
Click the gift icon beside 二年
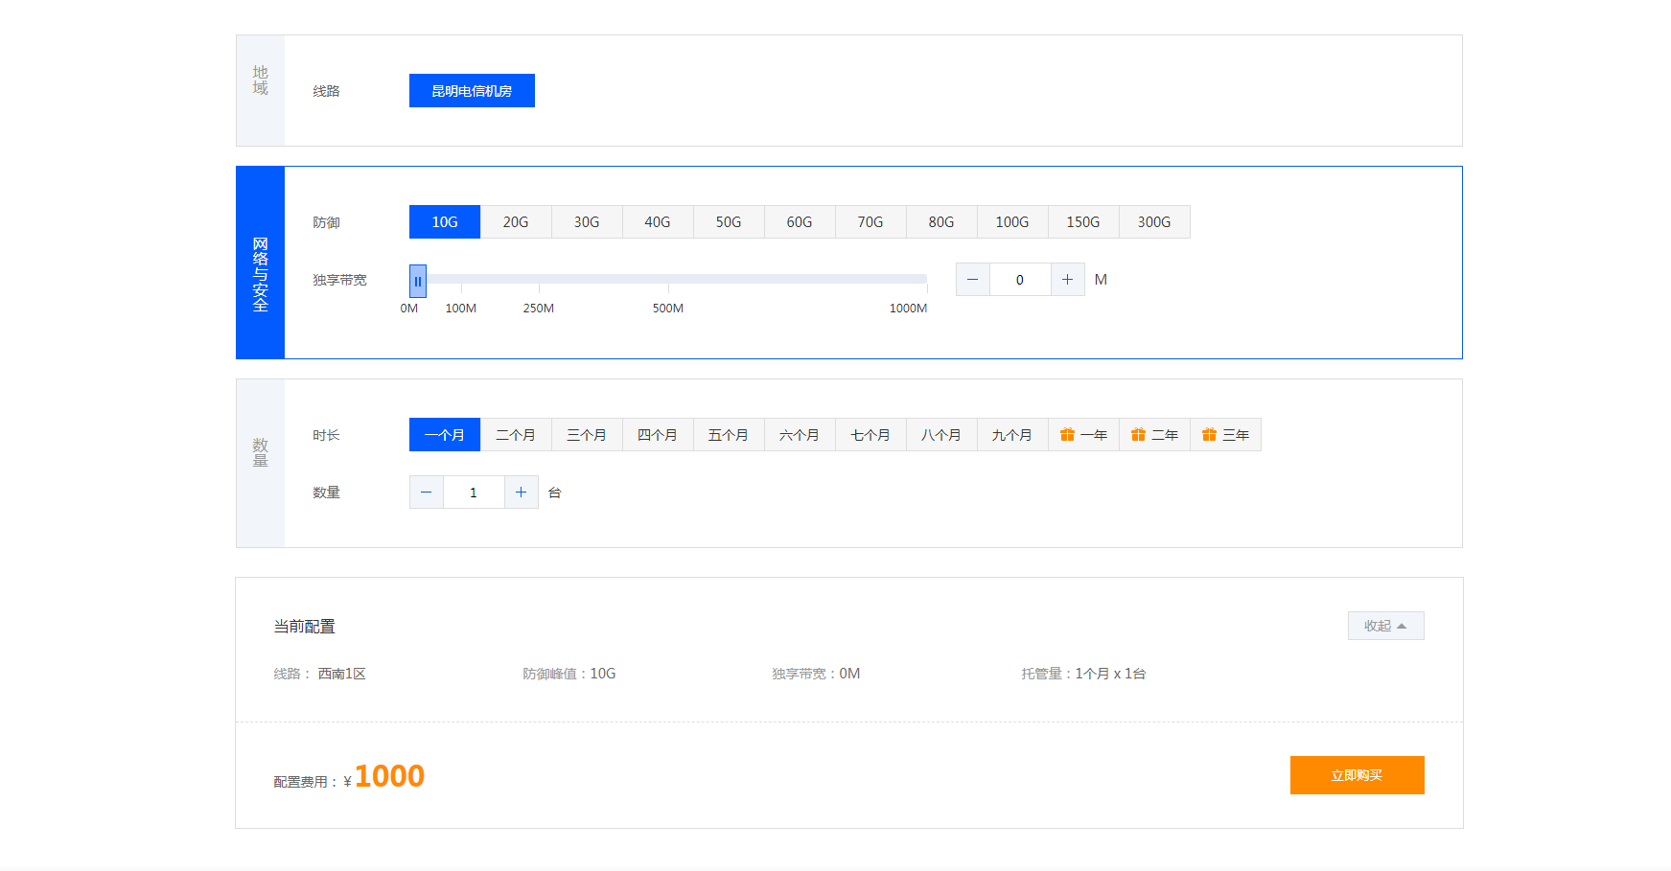(1139, 434)
